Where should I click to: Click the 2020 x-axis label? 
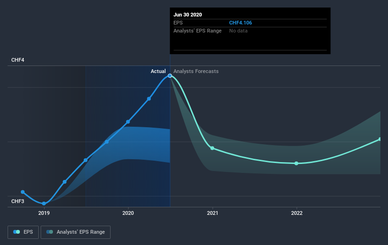pos(128,213)
